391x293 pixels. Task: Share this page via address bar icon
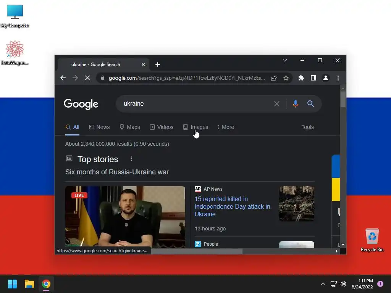coord(274,78)
